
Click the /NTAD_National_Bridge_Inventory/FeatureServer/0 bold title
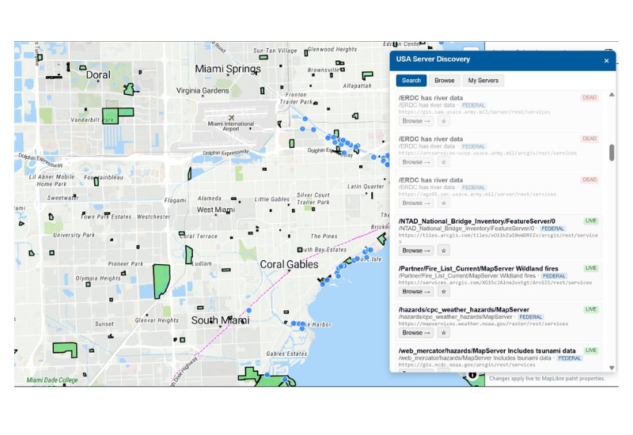pyautogui.click(x=477, y=221)
